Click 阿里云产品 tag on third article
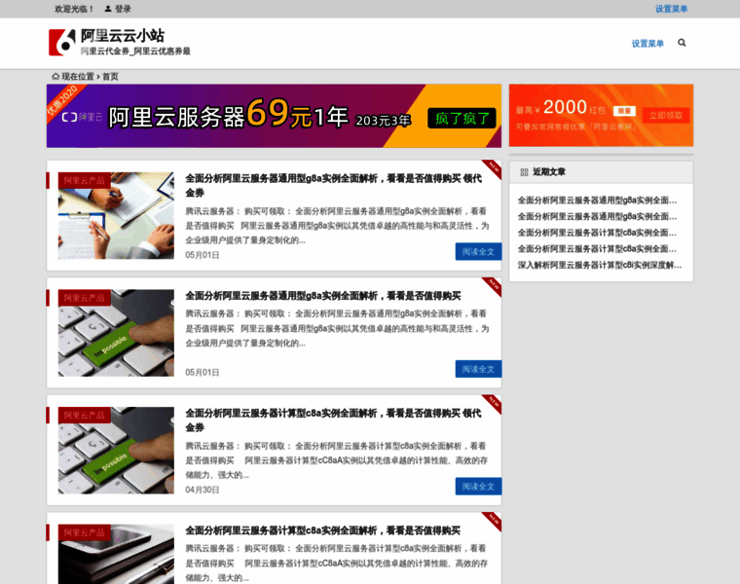Screen dimensions: 740x584 pyautogui.click(x=85, y=416)
